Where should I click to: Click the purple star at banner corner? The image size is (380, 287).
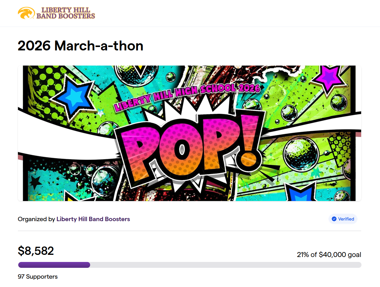click(328, 78)
